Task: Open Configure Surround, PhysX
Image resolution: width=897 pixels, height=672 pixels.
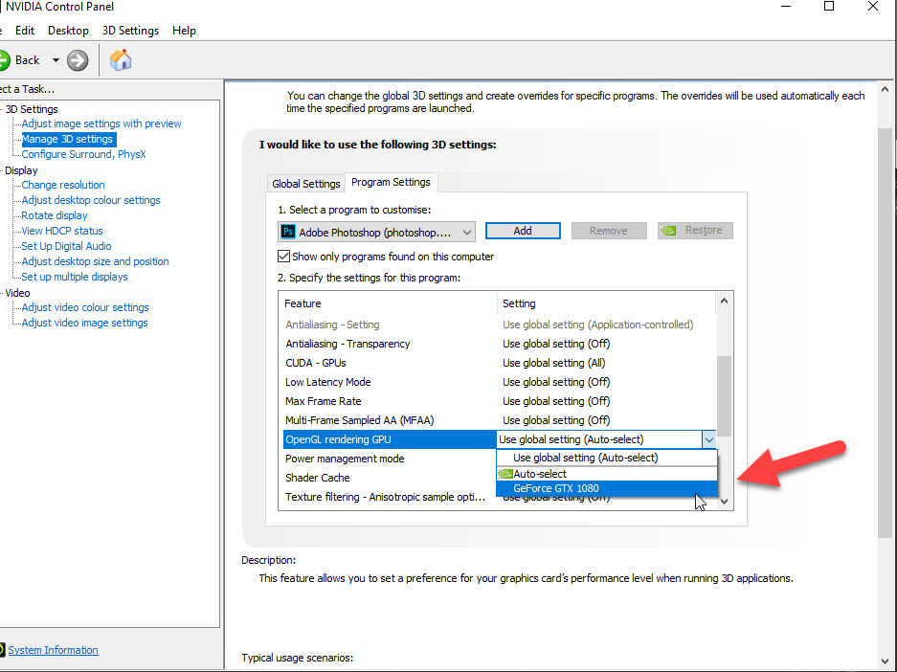Action: [83, 154]
